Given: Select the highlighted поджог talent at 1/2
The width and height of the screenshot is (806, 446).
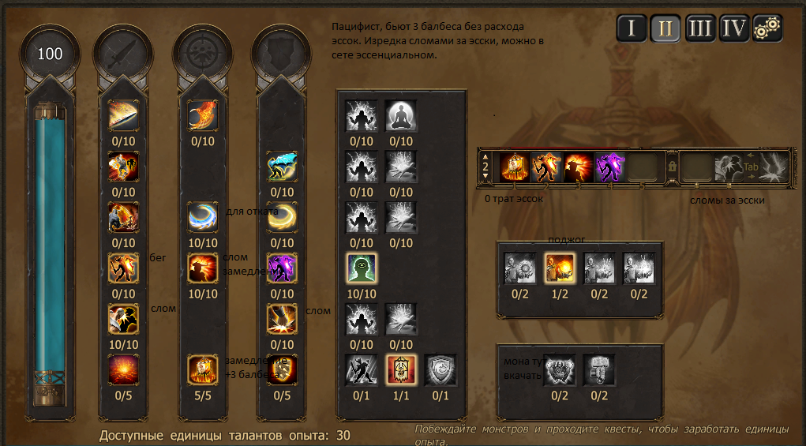Looking at the screenshot, I should click(560, 268).
